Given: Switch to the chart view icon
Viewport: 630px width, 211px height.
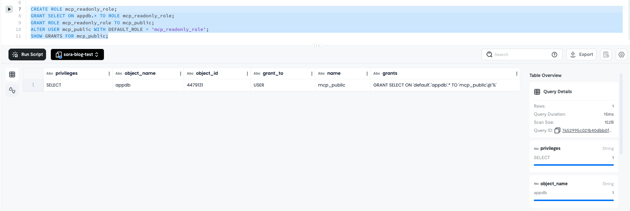Looking at the screenshot, I should click(12, 90).
